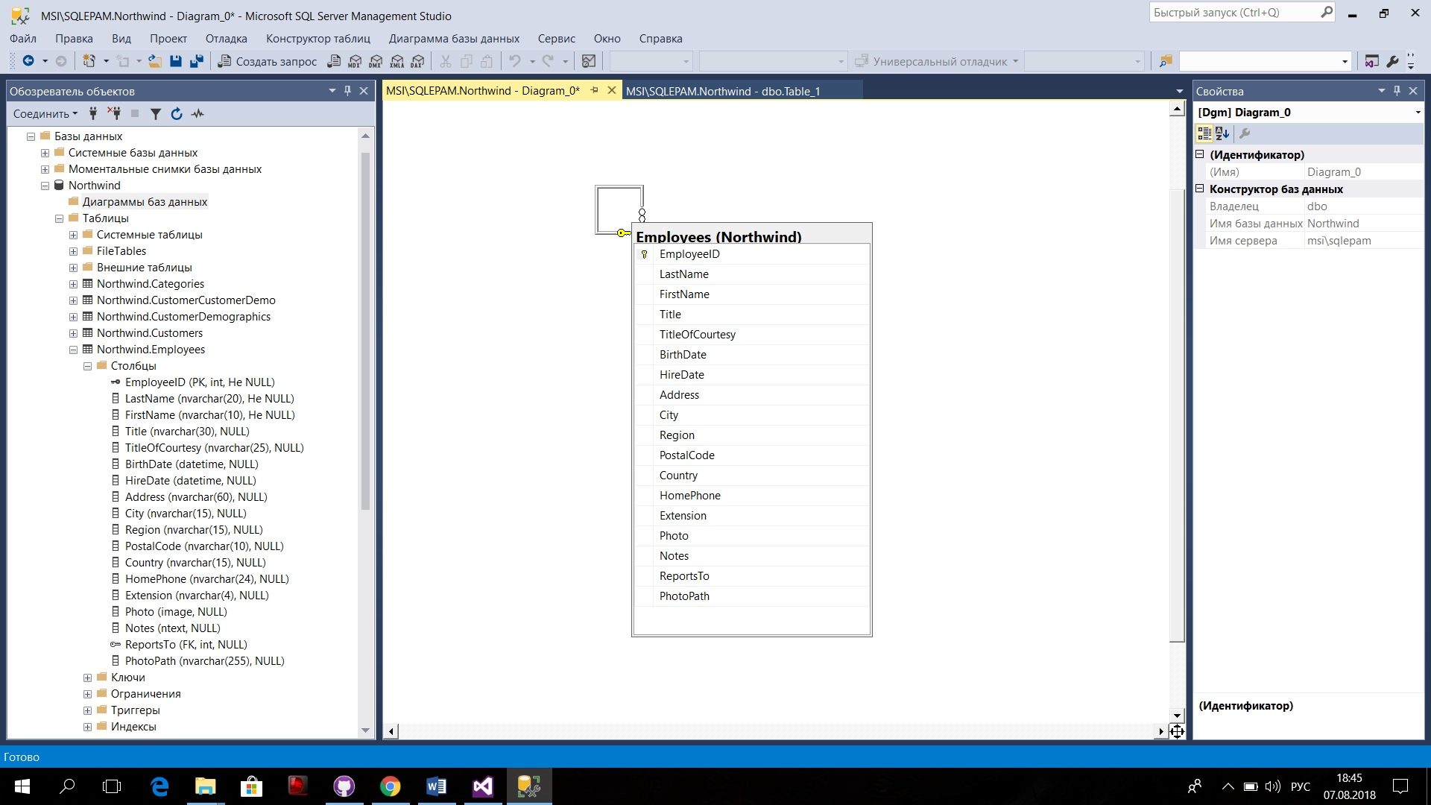Open the Диаграмма базы данных menu
The width and height of the screenshot is (1431, 805).
click(x=454, y=39)
